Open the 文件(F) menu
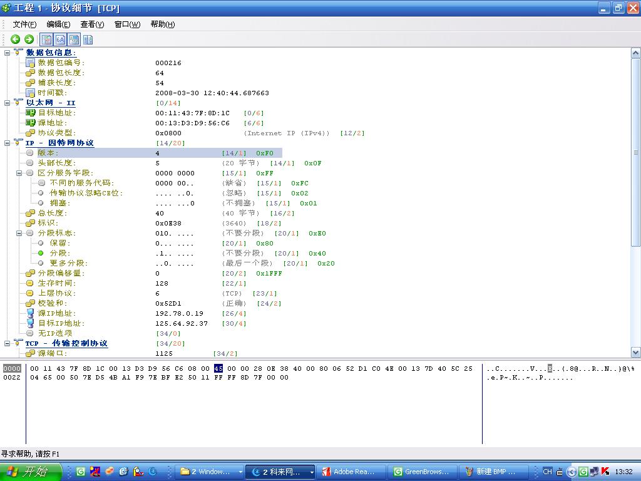The image size is (641, 481). pyautogui.click(x=24, y=24)
